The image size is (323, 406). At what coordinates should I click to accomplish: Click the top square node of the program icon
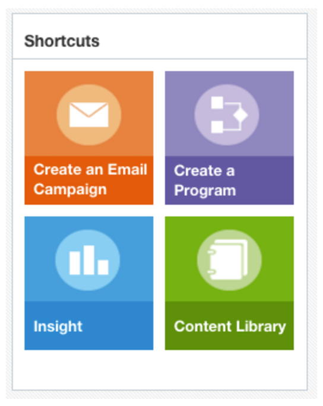click(217, 103)
